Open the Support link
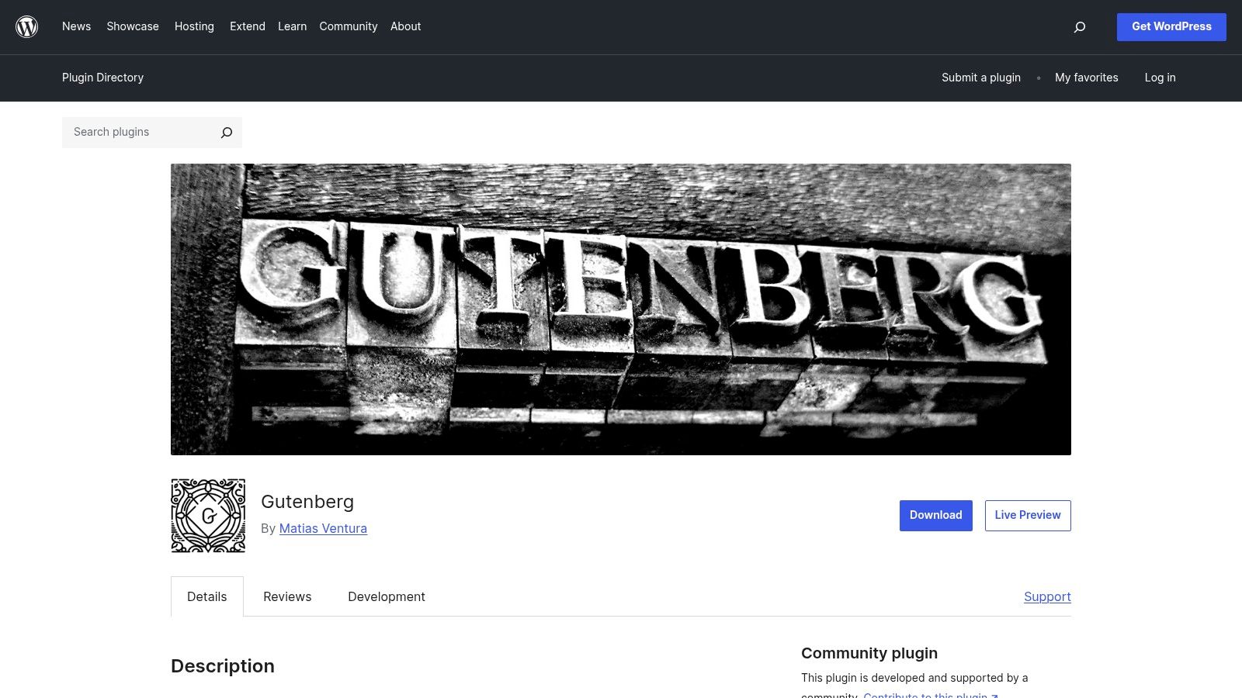This screenshot has width=1242, height=698. coord(1047,596)
